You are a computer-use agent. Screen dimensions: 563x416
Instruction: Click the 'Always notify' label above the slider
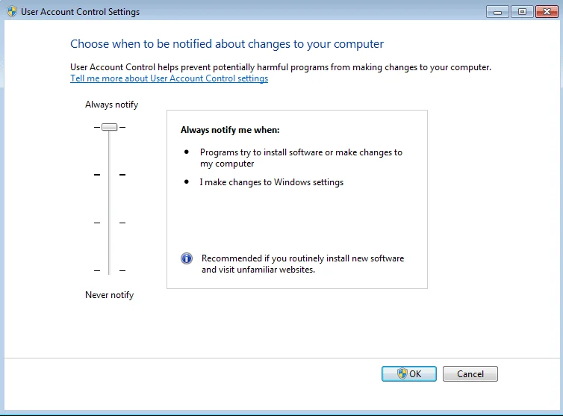[x=112, y=105]
